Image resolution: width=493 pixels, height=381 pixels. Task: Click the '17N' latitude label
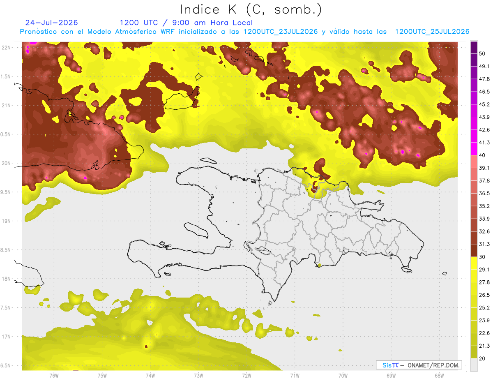click(7, 337)
